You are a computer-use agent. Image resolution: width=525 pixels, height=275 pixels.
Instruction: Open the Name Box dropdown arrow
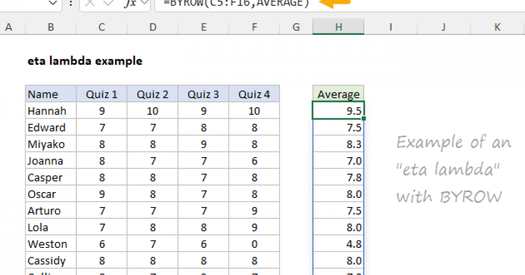[x=53, y=3]
